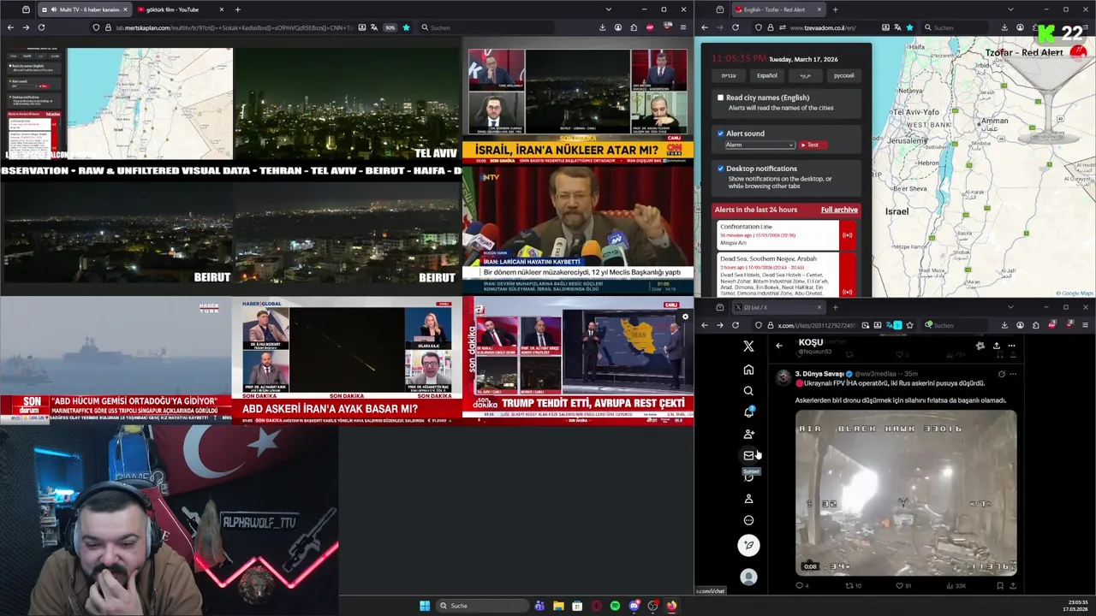Viewport: 1096px width, 616px height.
Task: Open more options on 3. Dünya Savaşı tweet
Action: (x=1013, y=374)
